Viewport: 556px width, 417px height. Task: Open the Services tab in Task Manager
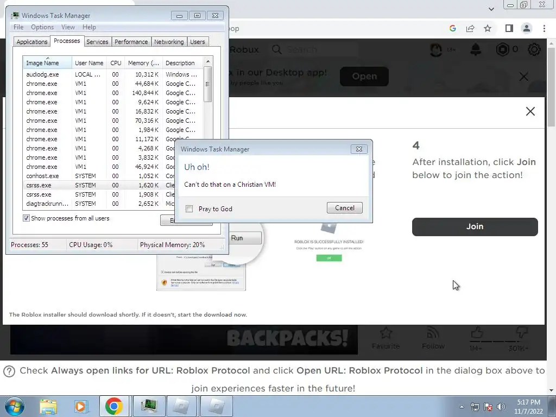coord(97,42)
